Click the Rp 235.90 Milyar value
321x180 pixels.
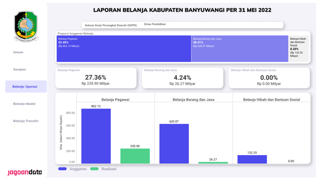click(x=96, y=84)
